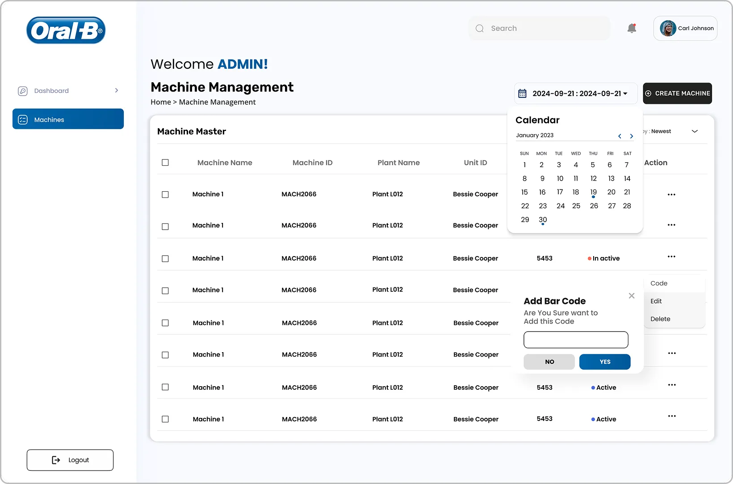733x484 pixels.
Task: Click the Oral-B logo
Action: pos(66,30)
